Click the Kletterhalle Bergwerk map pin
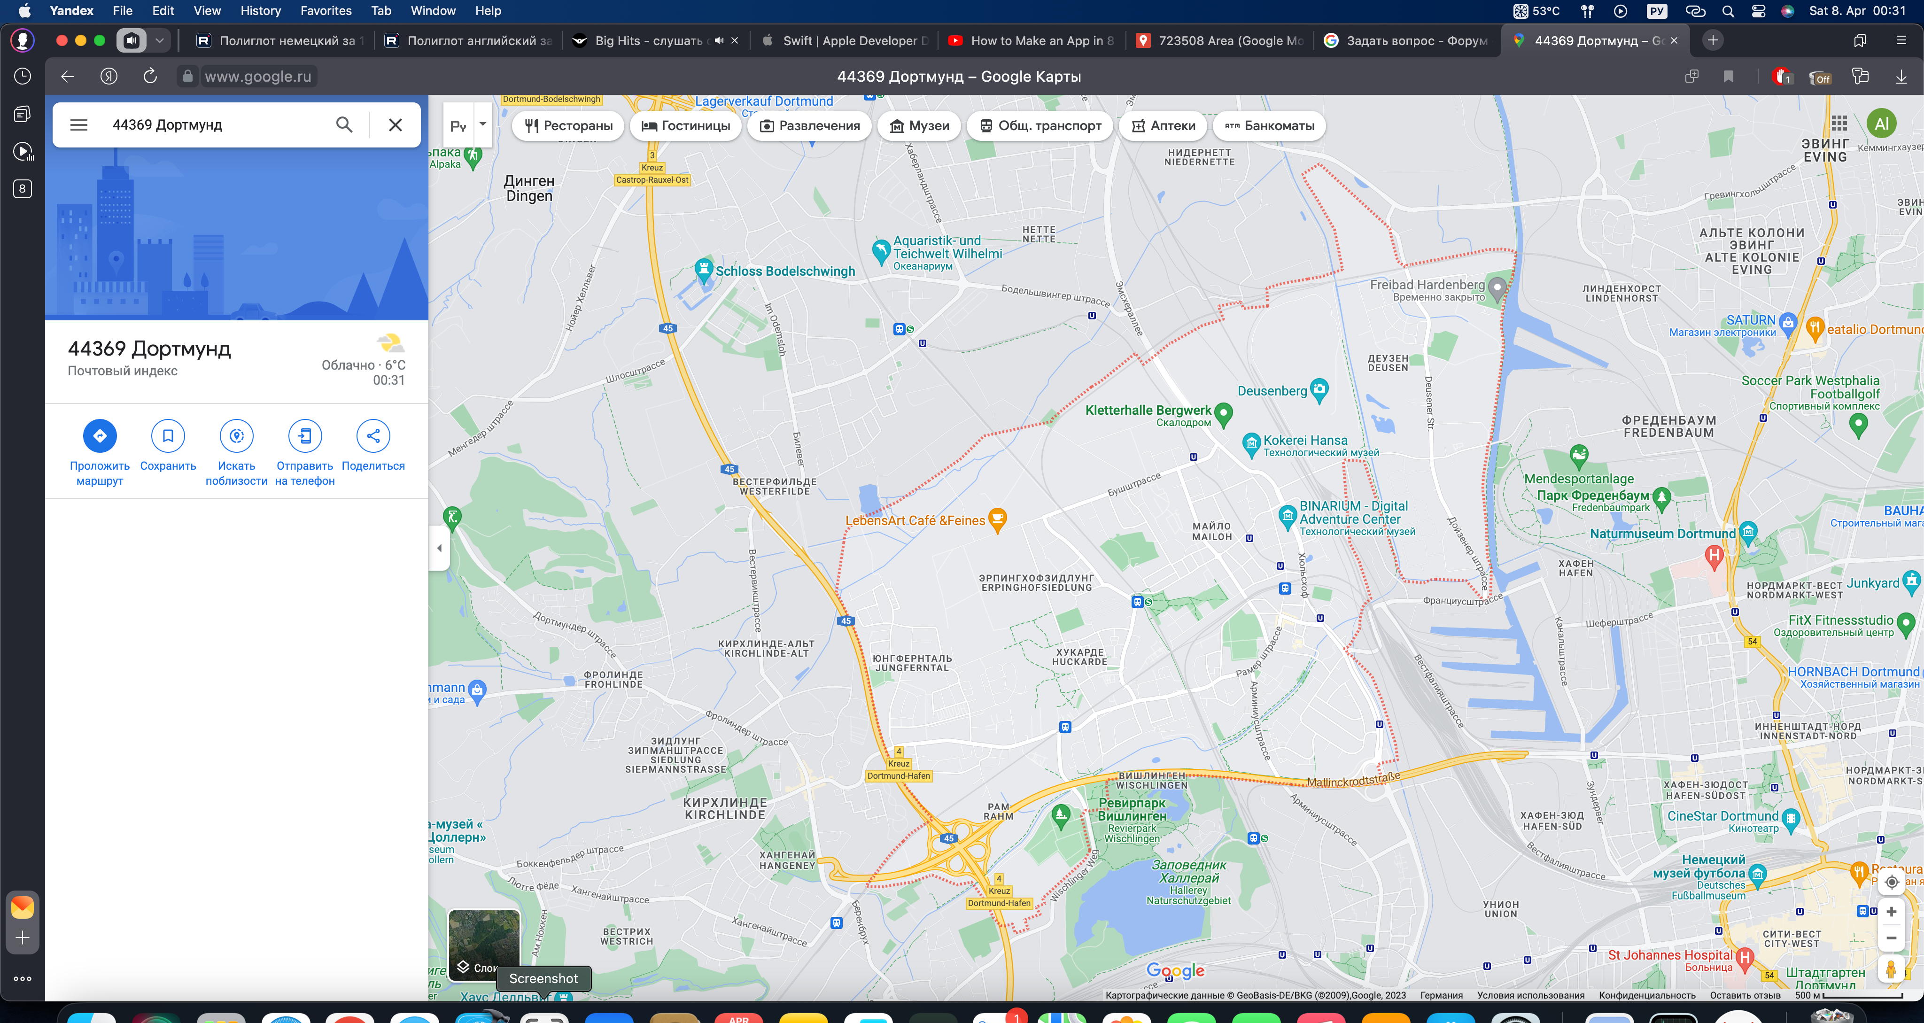The width and height of the screenshot is (1924, 1023). coord(1224,414)
